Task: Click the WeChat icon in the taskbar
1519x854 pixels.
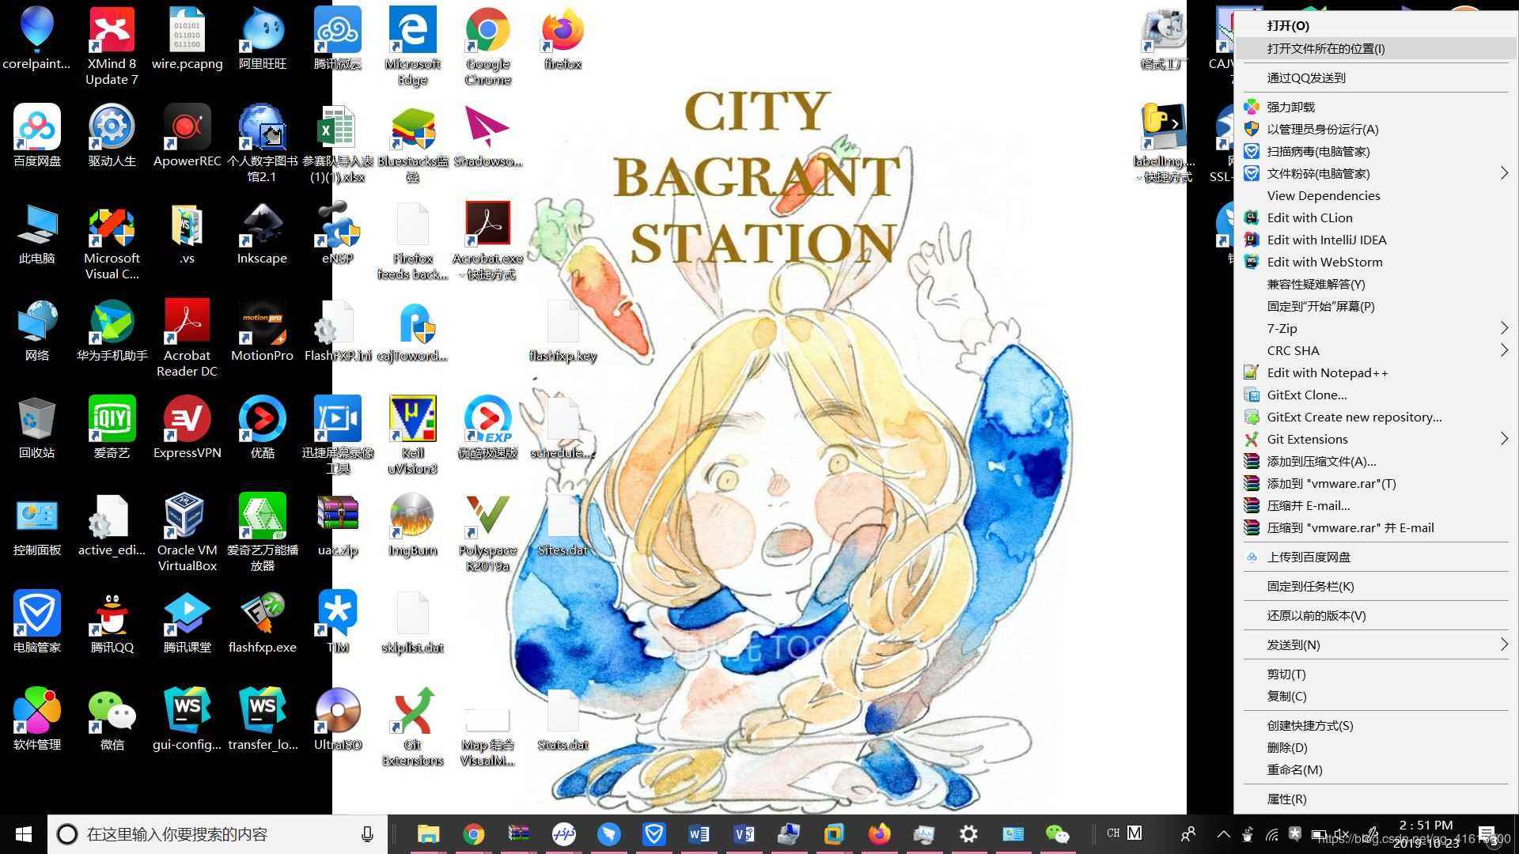Action: pyautogui.click(x=1057, y=833)
